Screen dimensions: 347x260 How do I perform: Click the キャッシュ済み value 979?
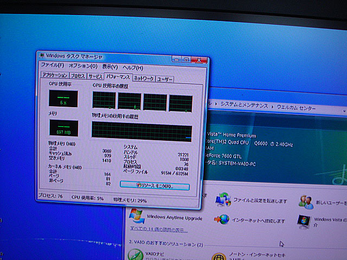pos(108,155)
